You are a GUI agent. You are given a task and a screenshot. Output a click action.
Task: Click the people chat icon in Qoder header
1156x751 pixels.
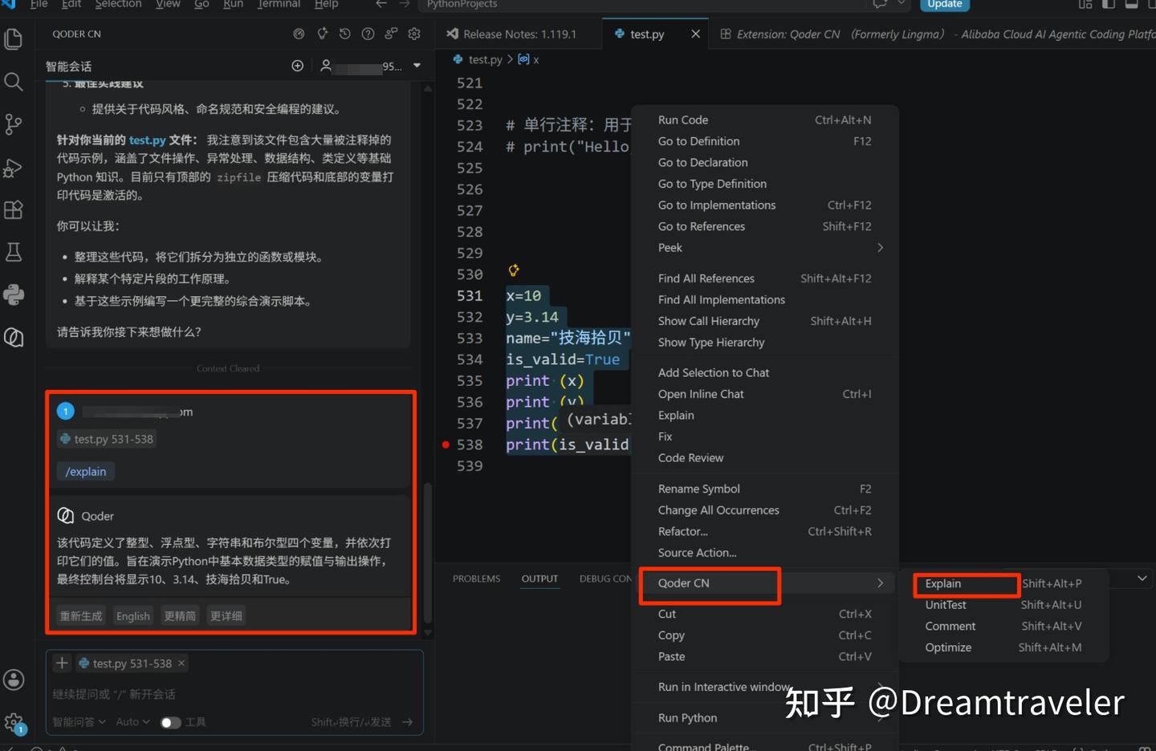(x=391, y=34)
